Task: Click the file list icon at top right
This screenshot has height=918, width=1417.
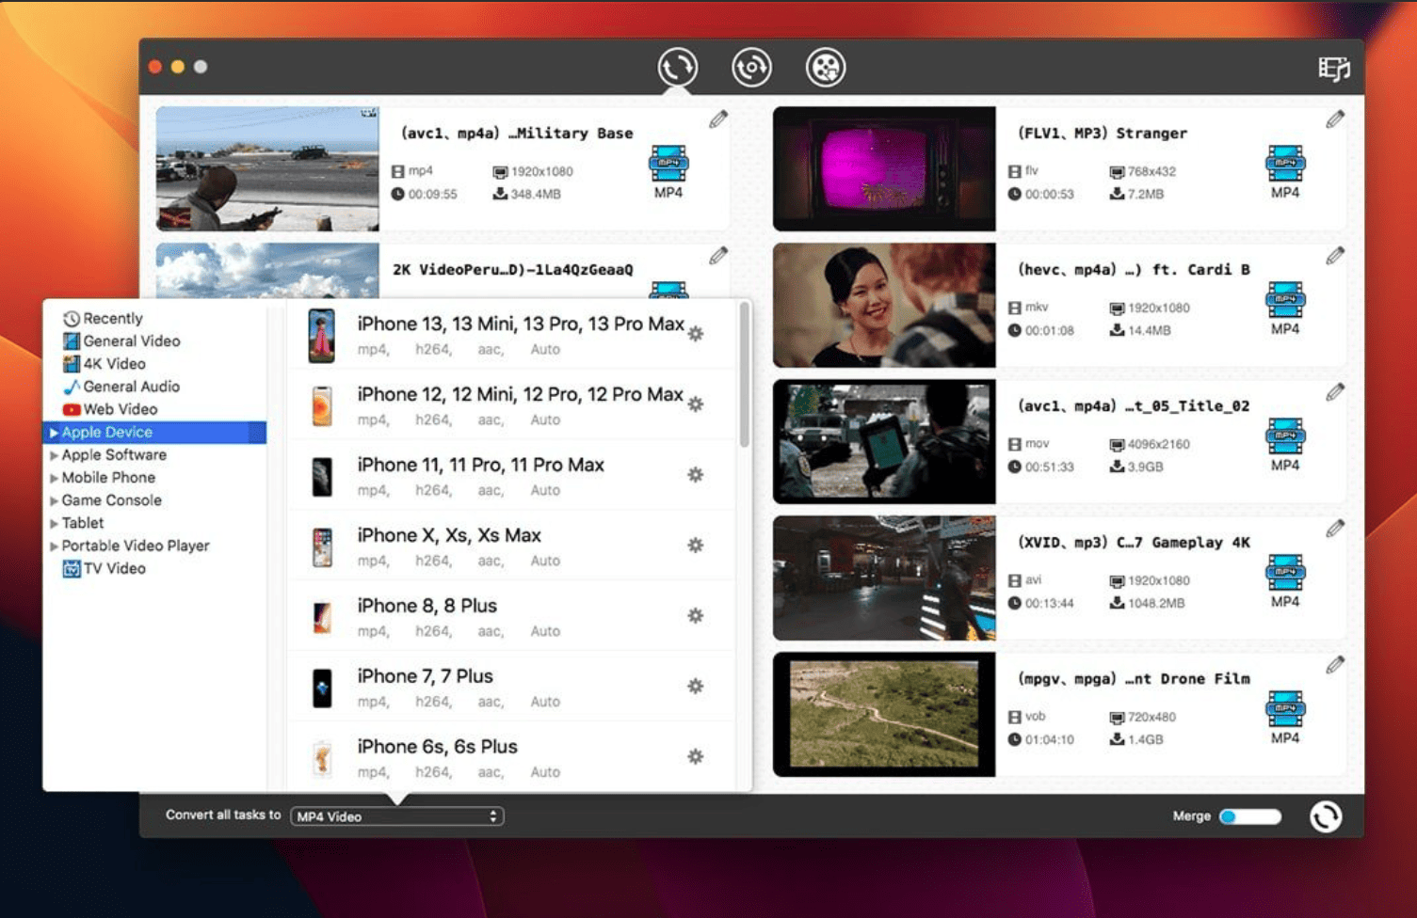Action: tap(1334, 69)
